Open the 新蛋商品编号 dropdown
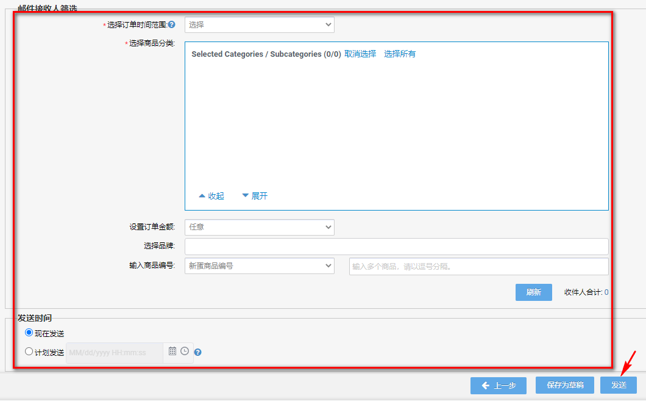The image size is (646, 401). pyautogui.click(x=260, y=266)
